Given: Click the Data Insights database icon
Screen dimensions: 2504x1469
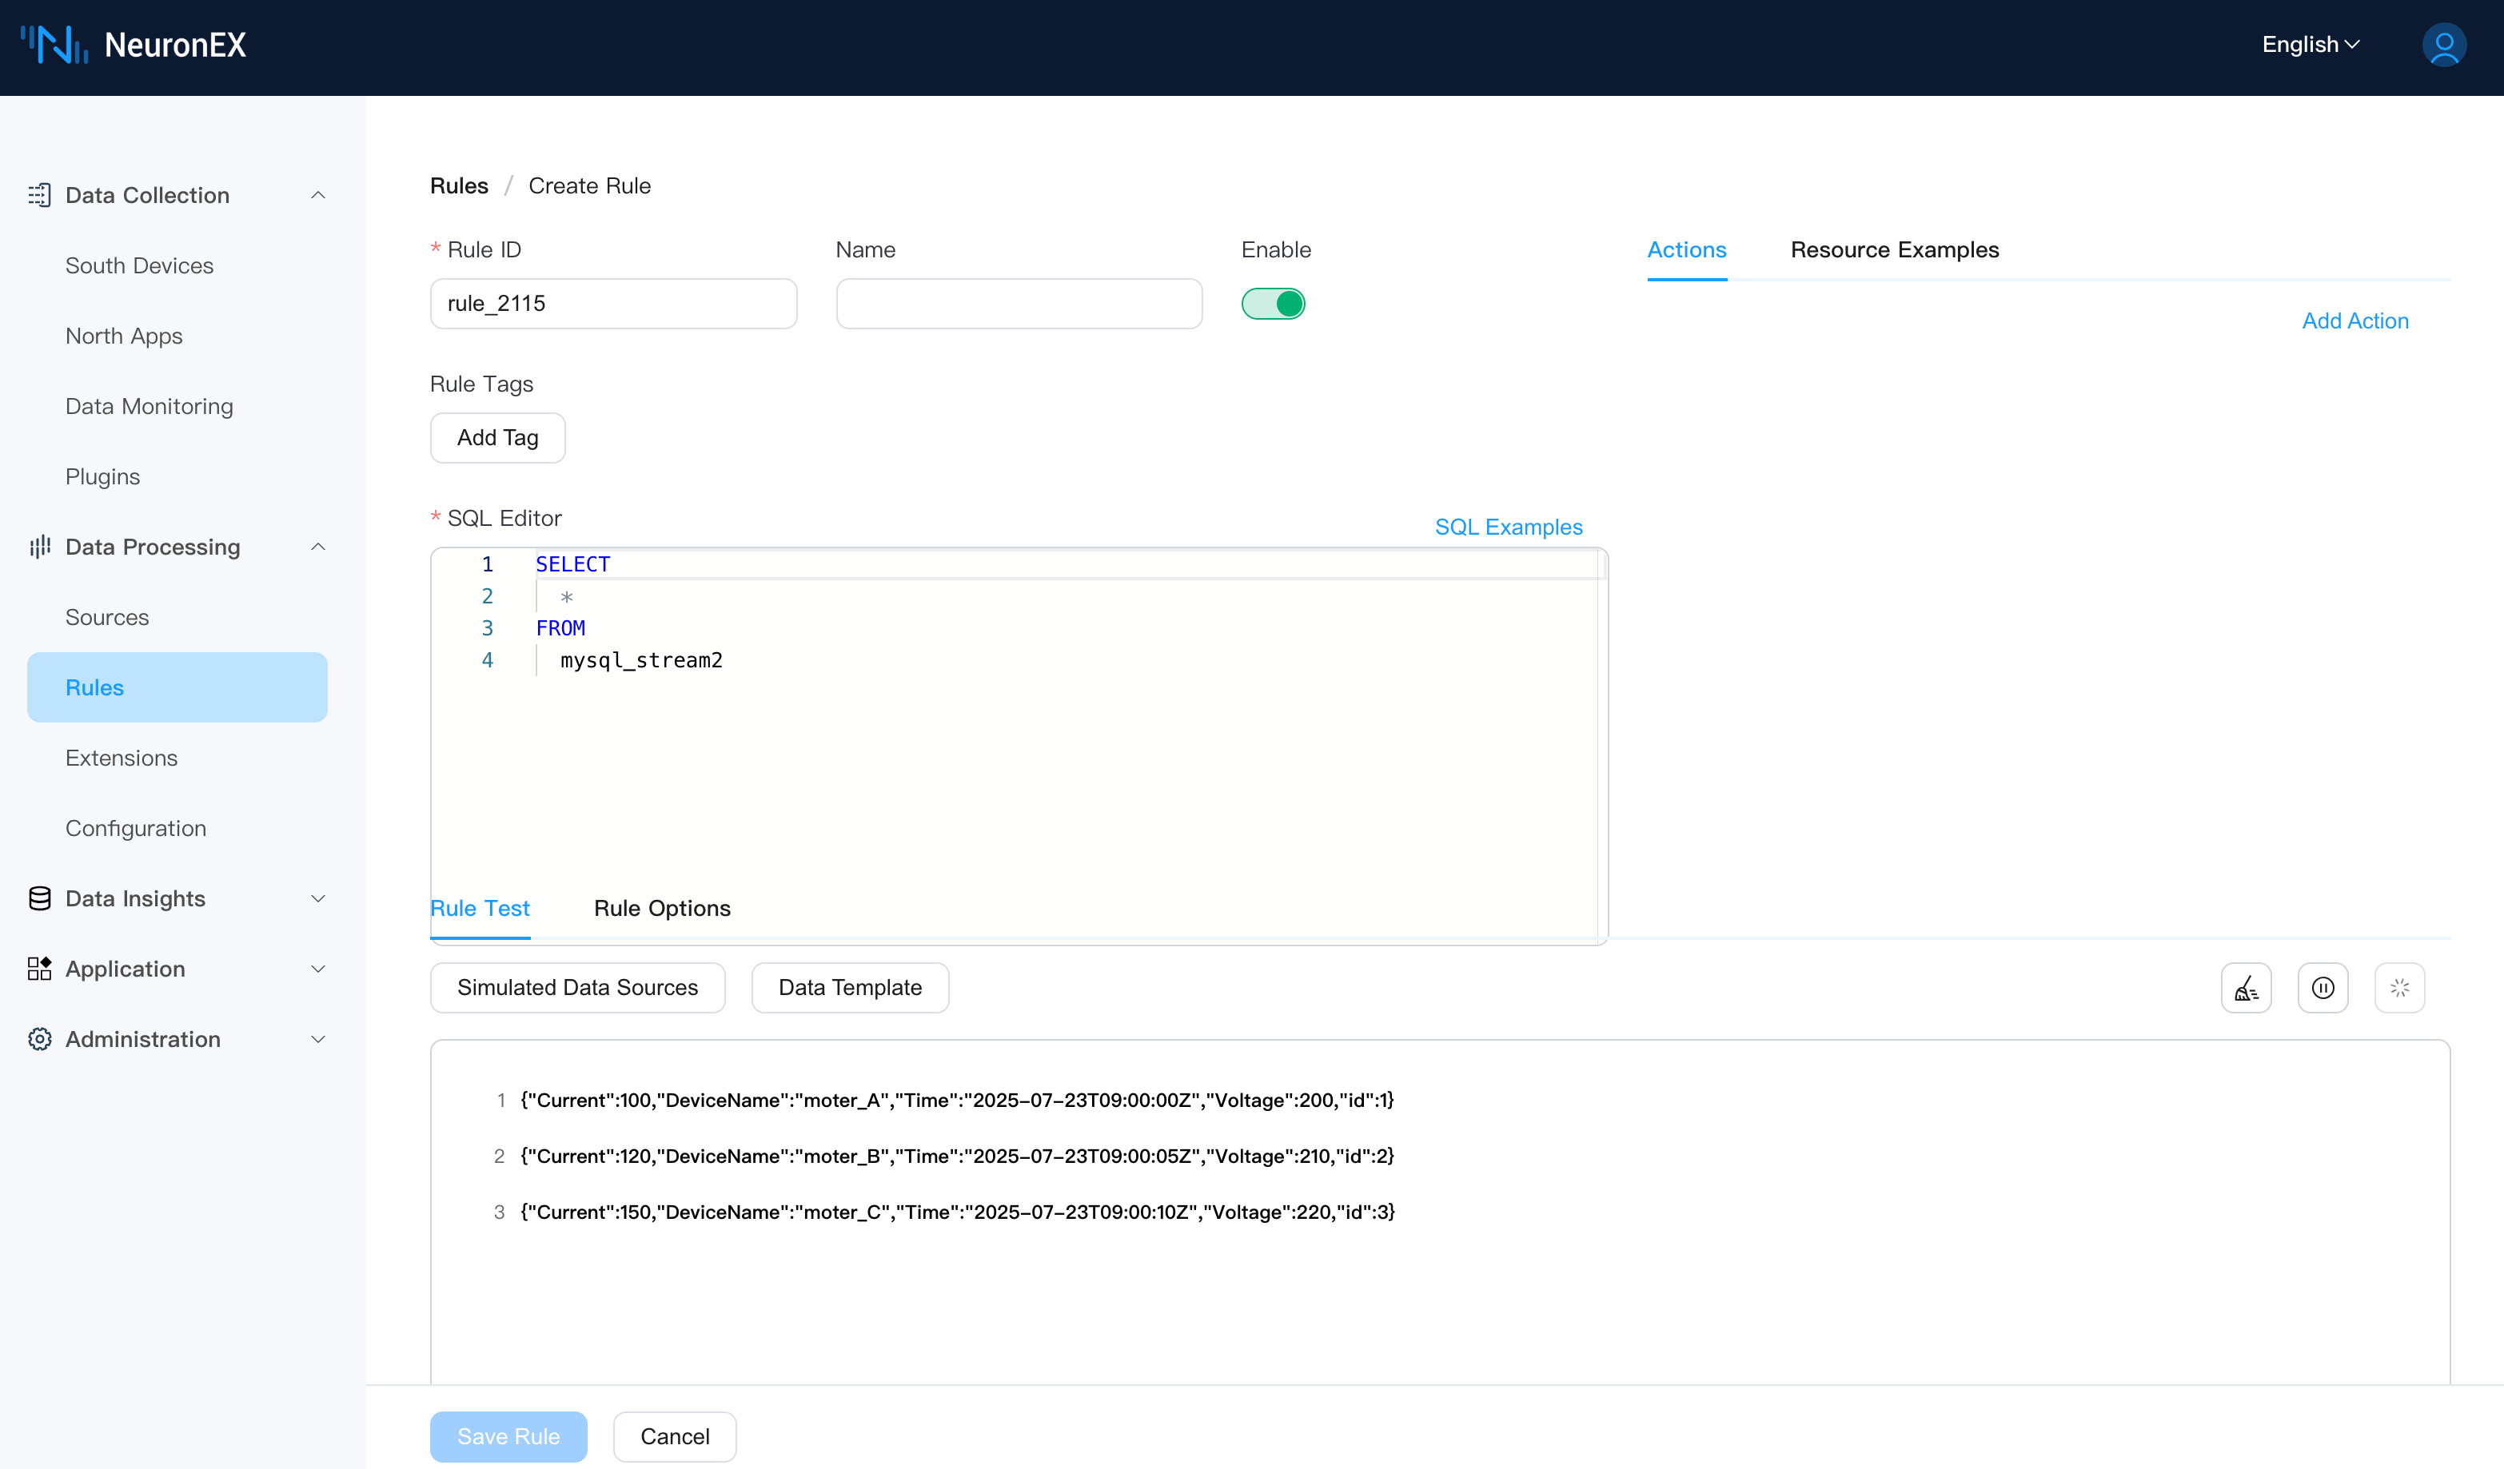Looking at the screenshot, I should (x=40, y=898).
